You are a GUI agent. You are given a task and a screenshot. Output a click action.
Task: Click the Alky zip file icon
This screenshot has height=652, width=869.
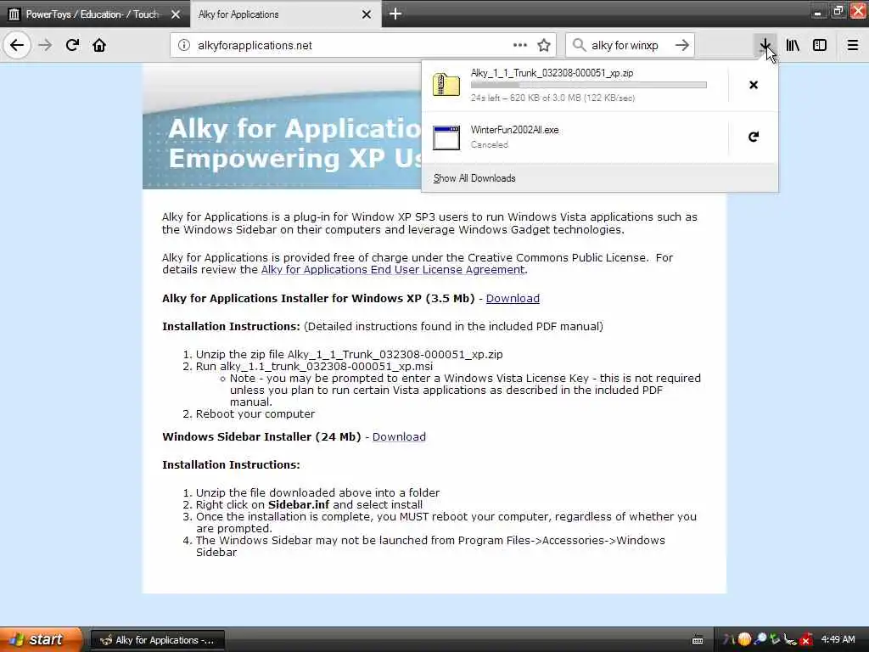pyautogui.click(x=446, y=85)
